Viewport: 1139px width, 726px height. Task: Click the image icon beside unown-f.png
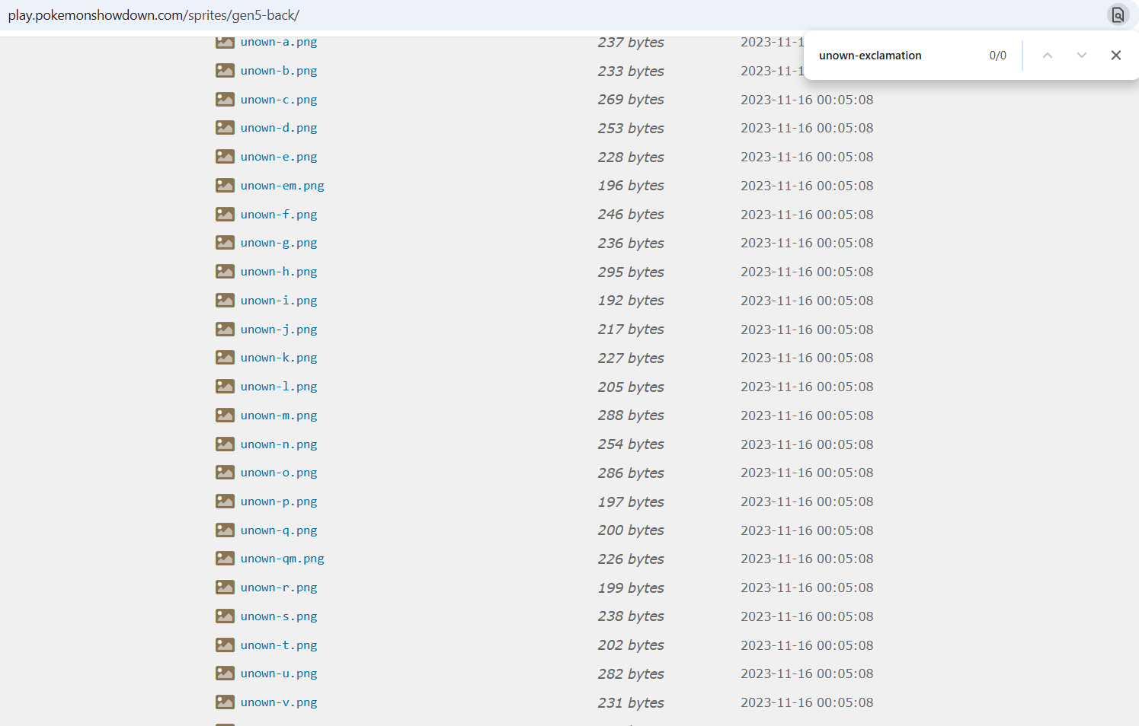pyautogui.click(x=225, y=215)
